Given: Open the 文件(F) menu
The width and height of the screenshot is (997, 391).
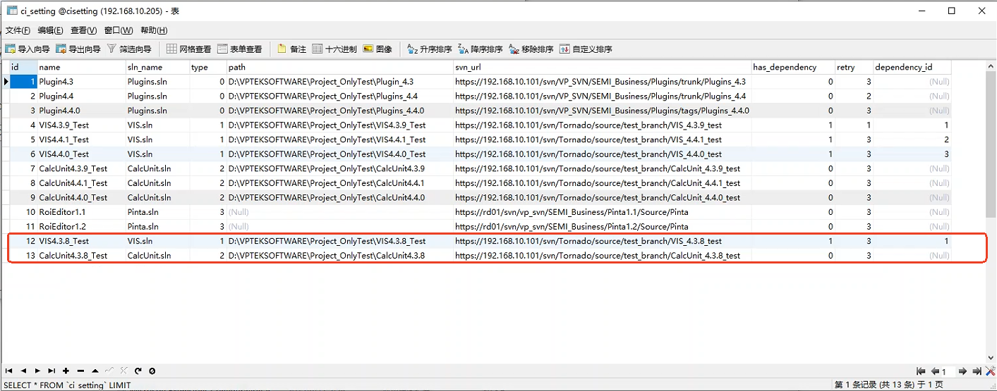Looking at the screenshot, I should point(18,30).
